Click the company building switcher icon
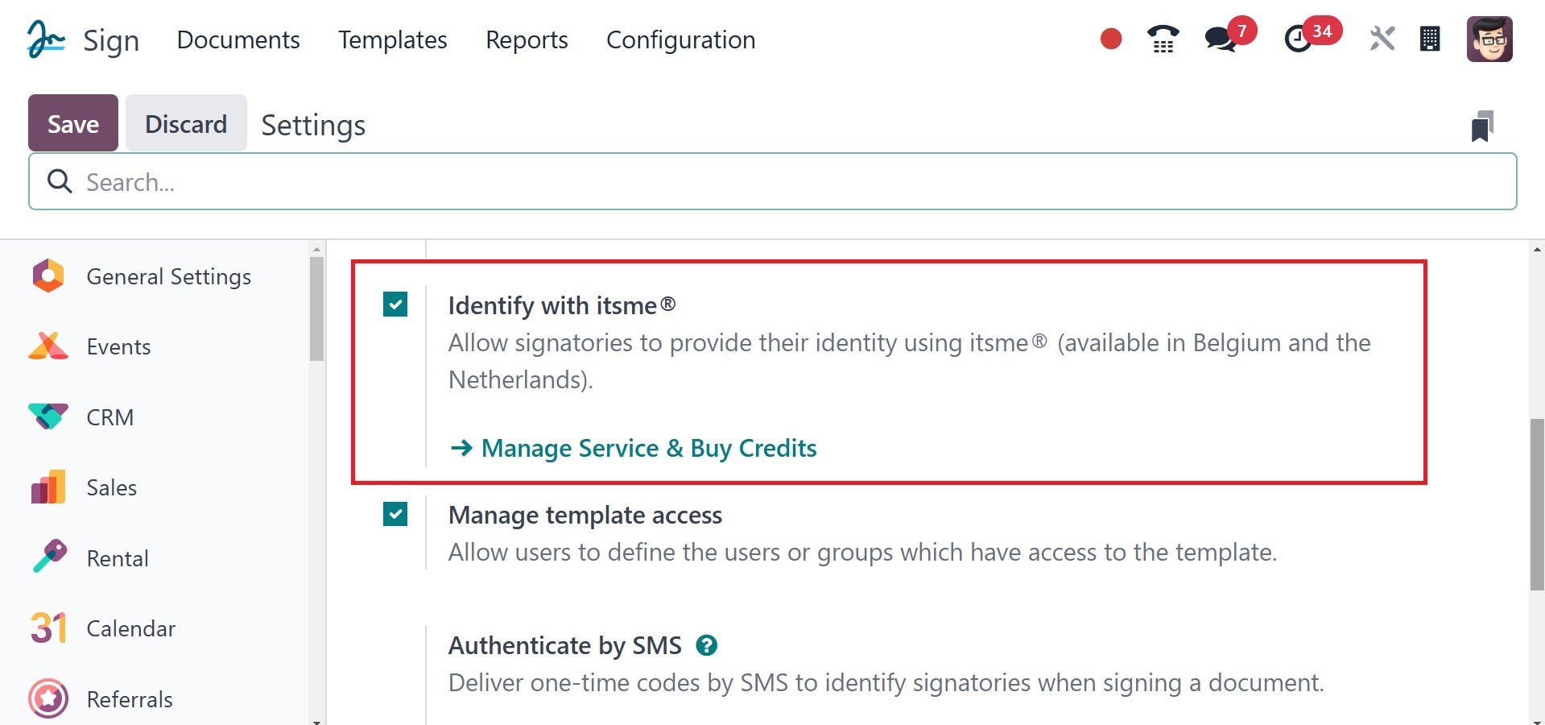Viewport: 1545px width, 725px height. tap(1430, 39)
